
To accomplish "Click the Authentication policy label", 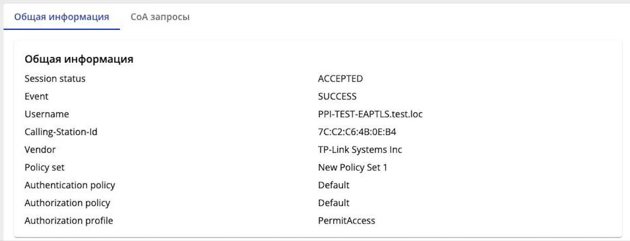I will (x=70, y=185).
